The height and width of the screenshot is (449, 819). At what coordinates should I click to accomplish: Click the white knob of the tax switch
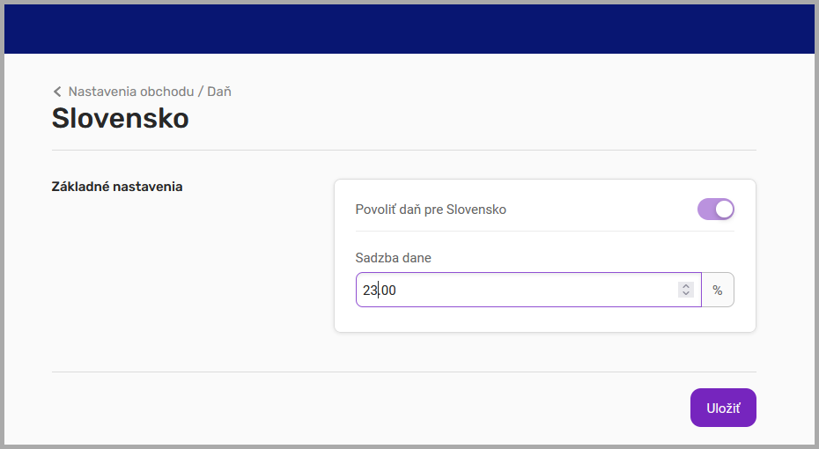click(x=724, y=210)
